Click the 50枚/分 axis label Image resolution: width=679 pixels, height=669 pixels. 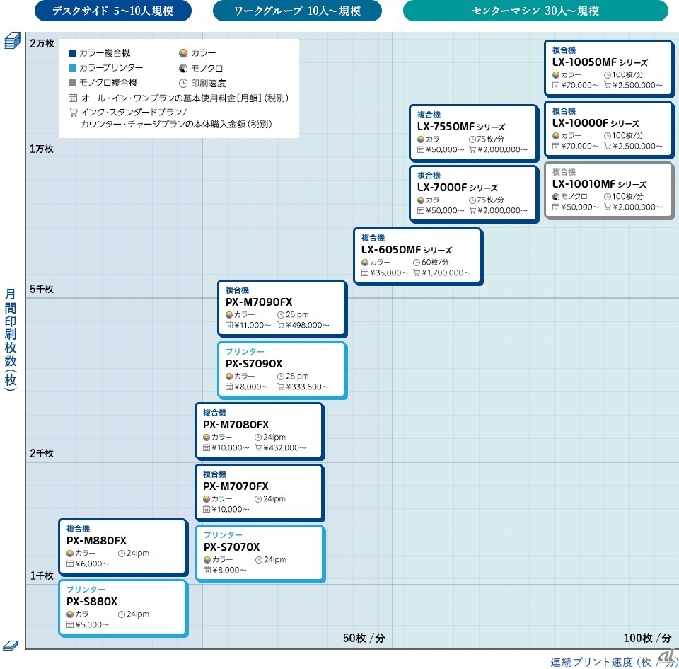pyautogui.click(x=364, y=639)
